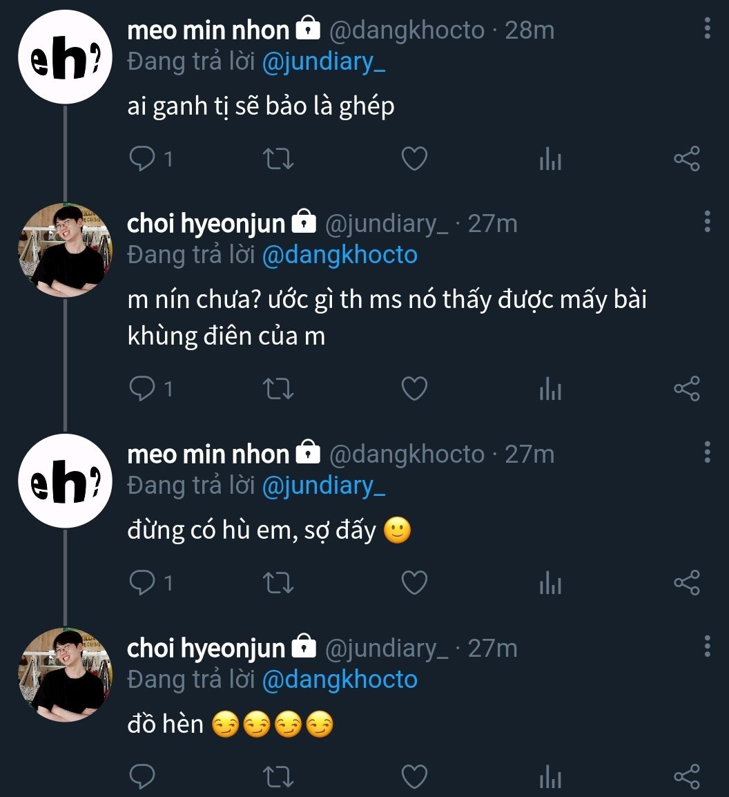
Task: Retweet the "m nín chưa?" tweet
Action: (x=280, y=390)
